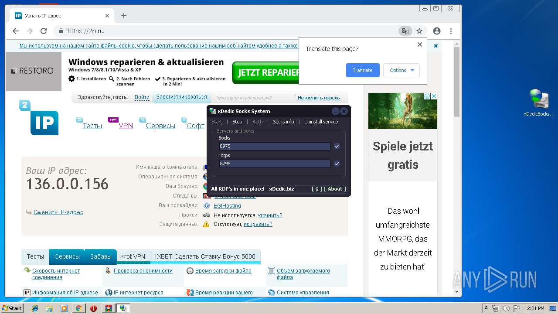This screenshot has height=314, width=558.
Task: Open the Сервисы navigation link
Action: (x=160, y=126)
